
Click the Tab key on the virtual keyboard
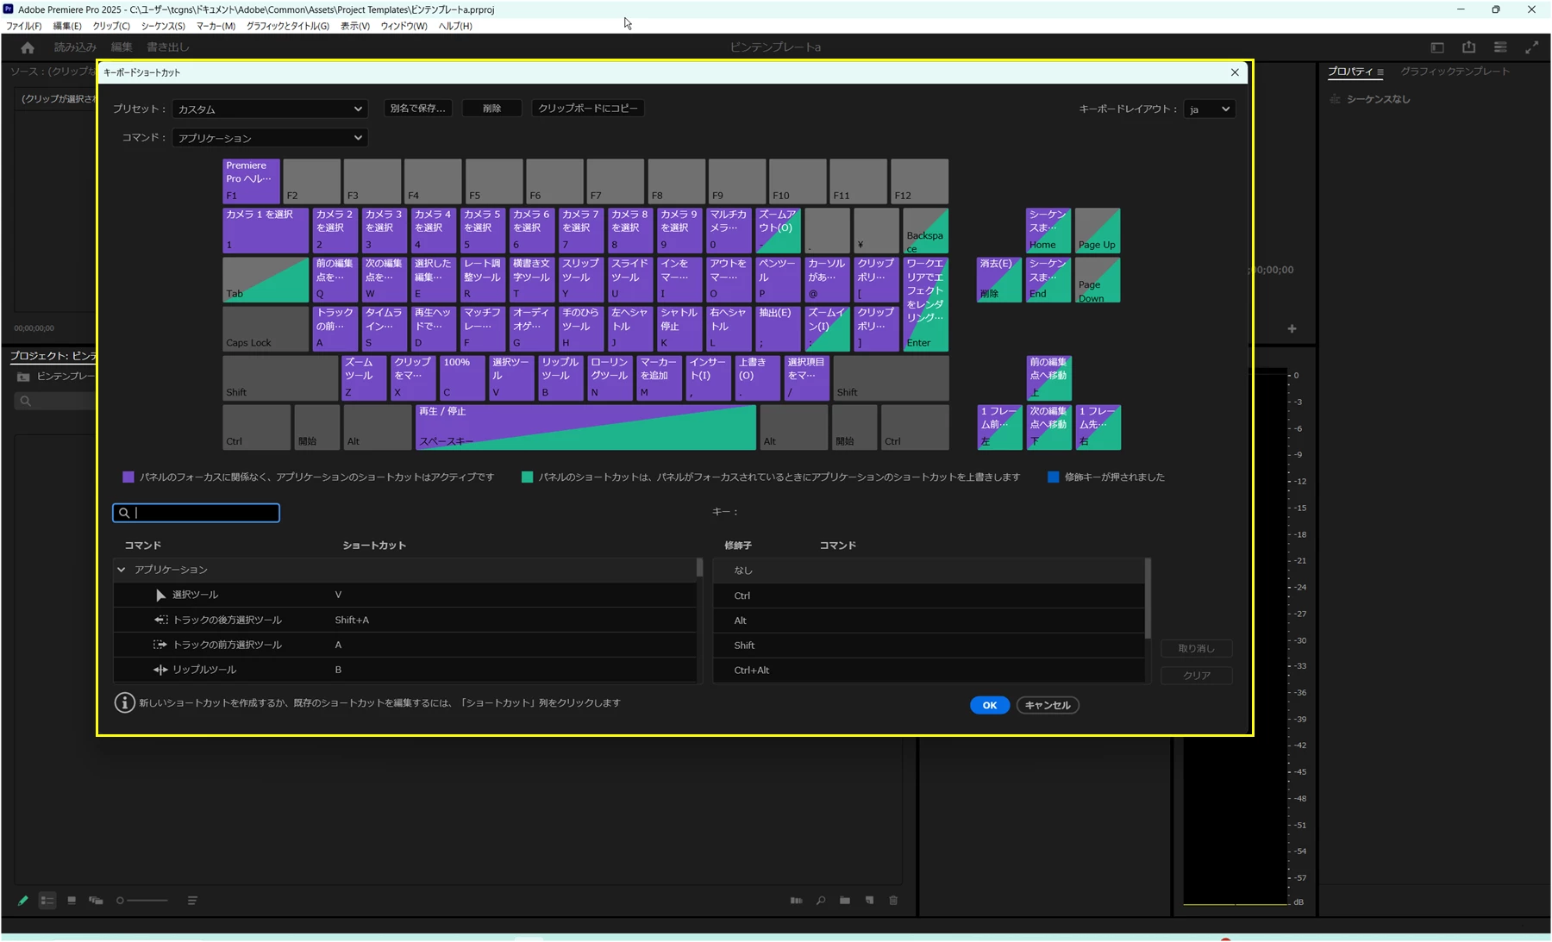click(266, 280)
